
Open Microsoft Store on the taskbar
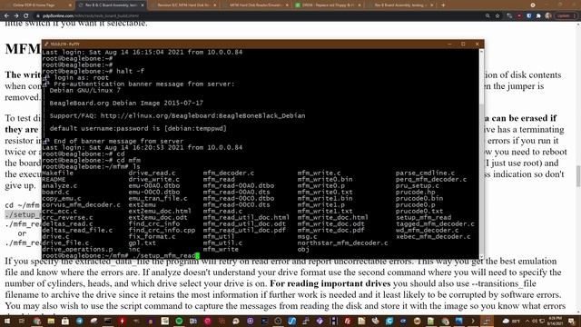pyautogui.click(x=64, y=321)
